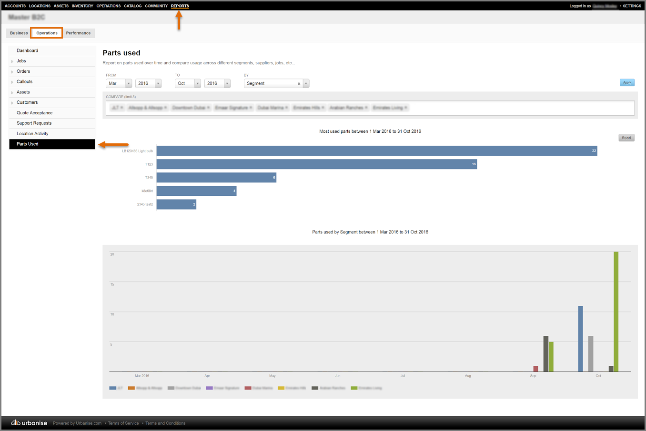Open the TO month dropdown showing Oct

[x=188, y=83]
